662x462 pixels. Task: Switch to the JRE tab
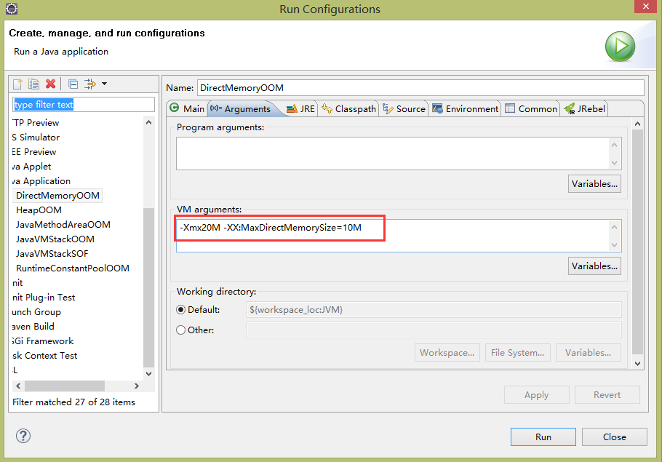click(300, 109)
